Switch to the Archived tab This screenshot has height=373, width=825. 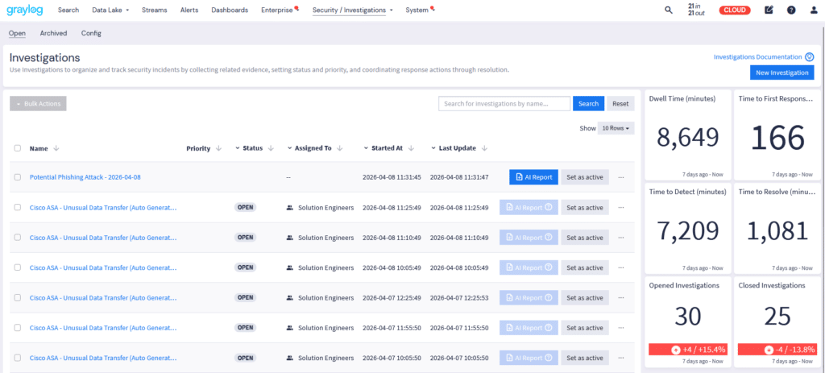pyautogui.click(x=53, y=33)
